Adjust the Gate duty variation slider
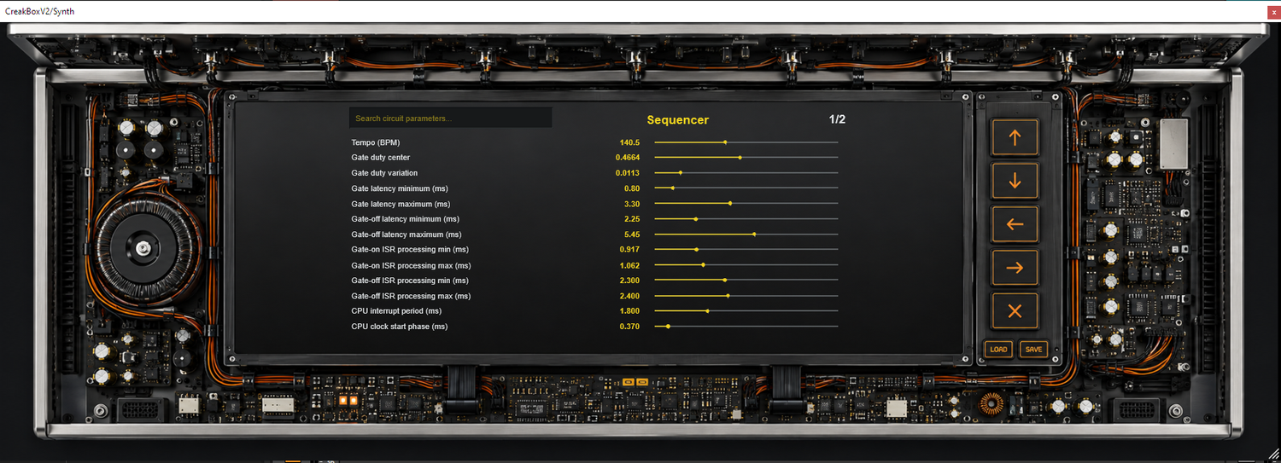The width and height of the screenshot is (1281, 463). pyautogui.click(x=746, y=173)
